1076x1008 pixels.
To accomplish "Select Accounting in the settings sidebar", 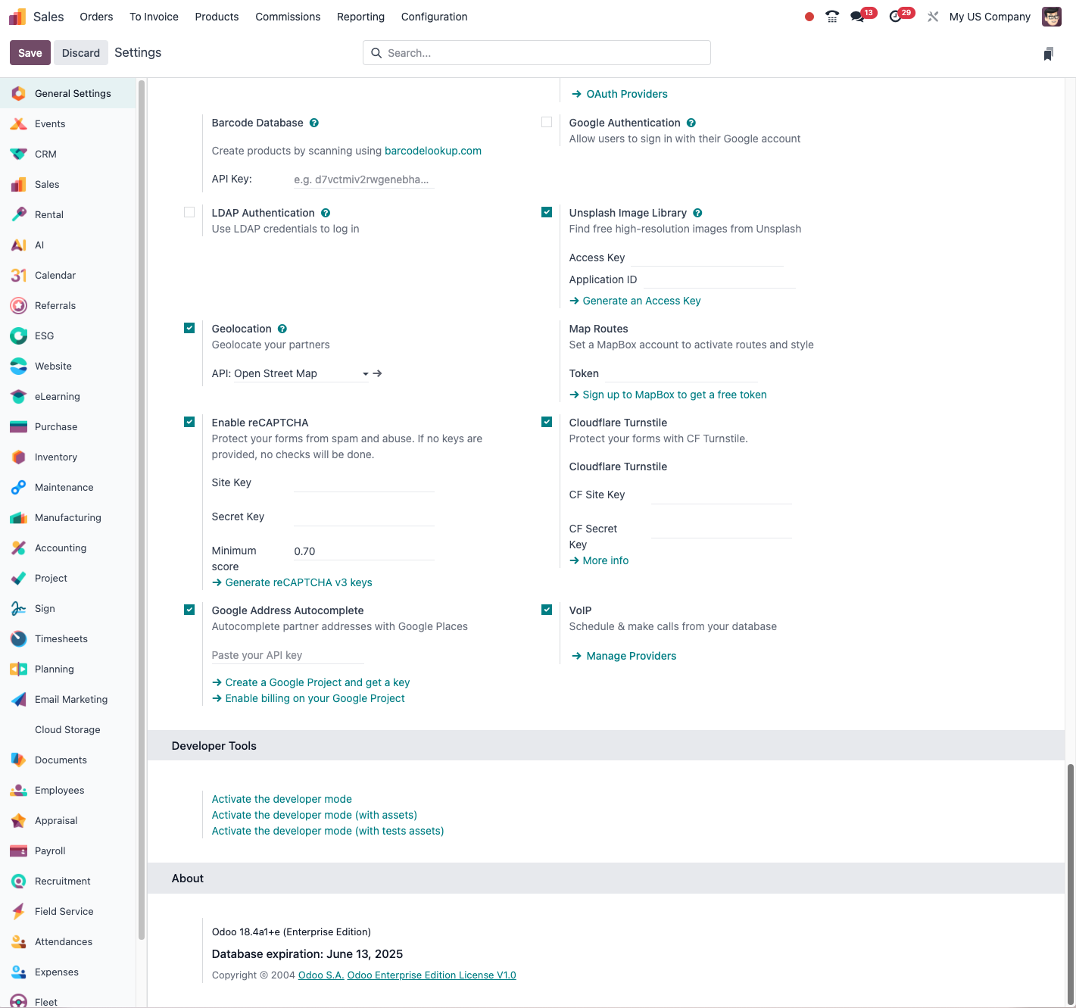I will pos(68,548).
